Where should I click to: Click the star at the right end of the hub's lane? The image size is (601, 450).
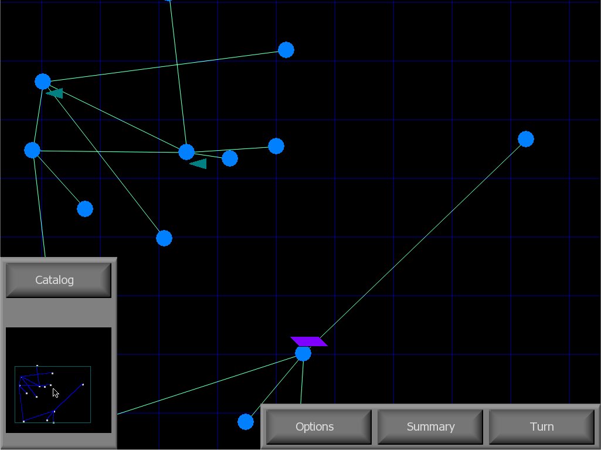point(276,146)
